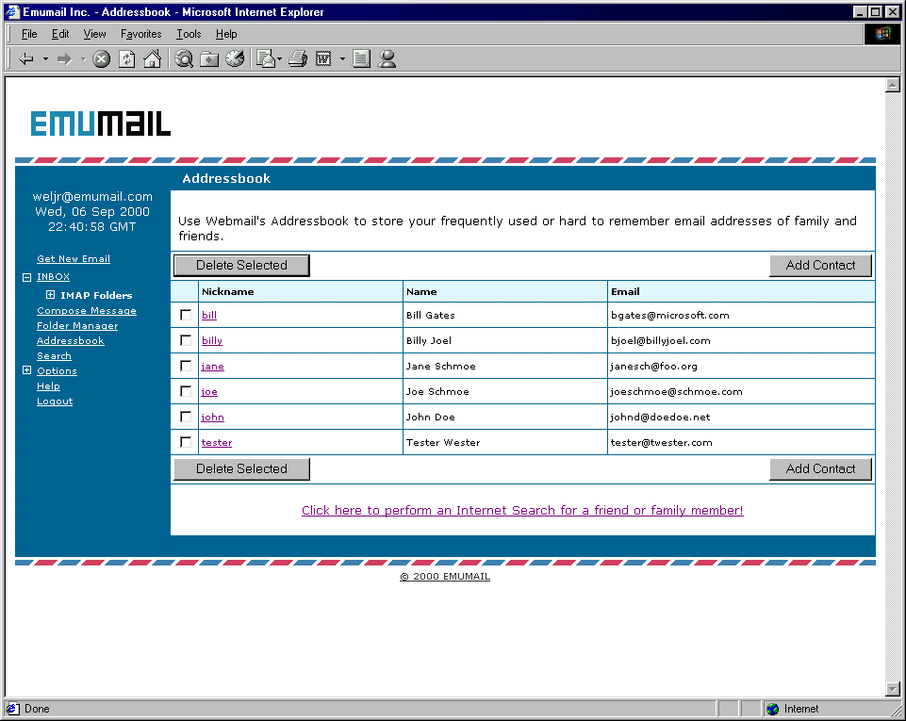Open the Compose Message link
This screenshot has width=906, height=721.
tap(87, 311)
